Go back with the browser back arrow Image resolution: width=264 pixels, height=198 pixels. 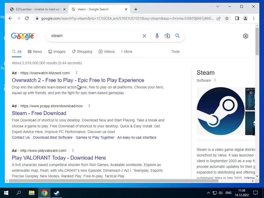[x=10, y=18]
